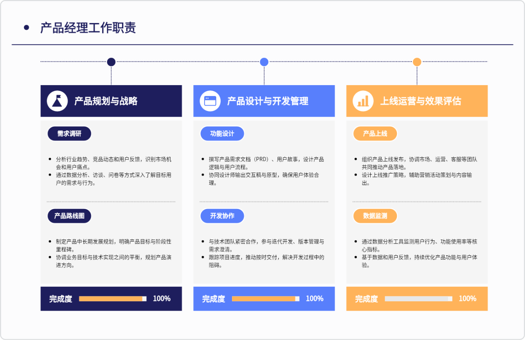Click 100% text in the orange footer
Viewport: 525px width, 340px height.
[x=468, y=299]
